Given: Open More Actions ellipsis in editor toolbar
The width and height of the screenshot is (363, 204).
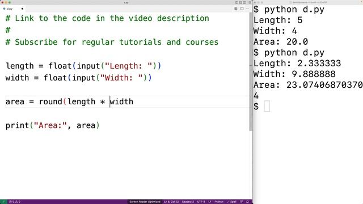Looking at the screenshot, I should pos(247,9).
